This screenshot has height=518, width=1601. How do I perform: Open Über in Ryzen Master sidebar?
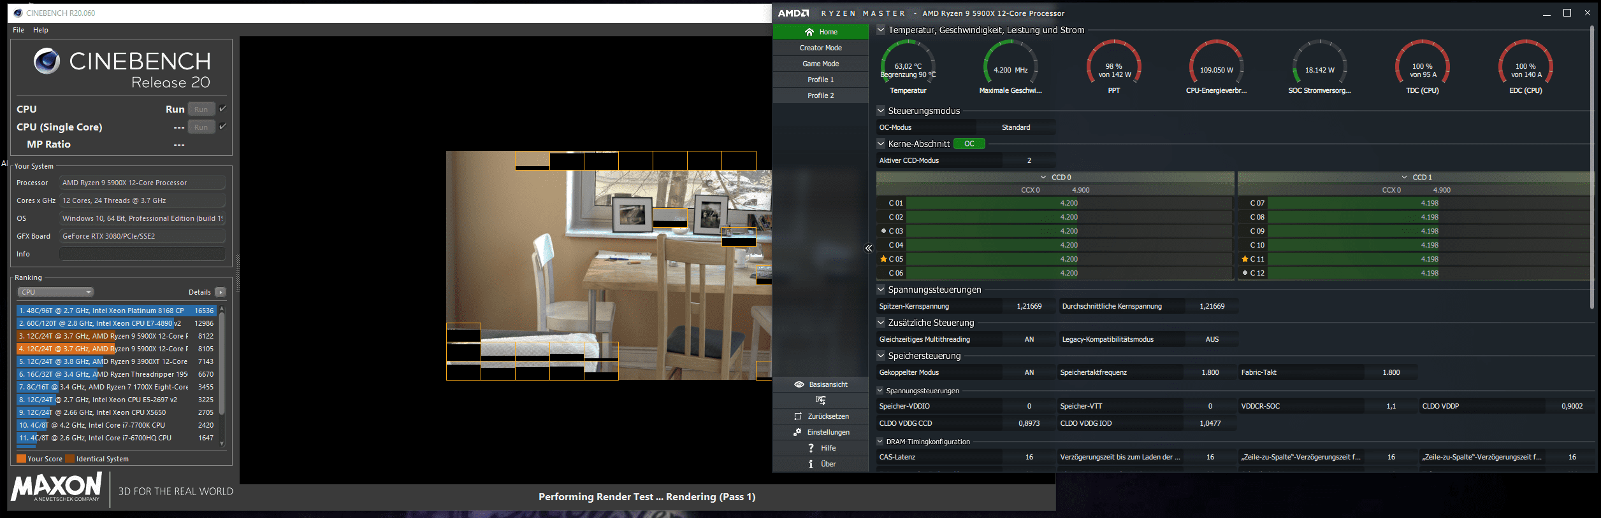[x=821, y=464]
